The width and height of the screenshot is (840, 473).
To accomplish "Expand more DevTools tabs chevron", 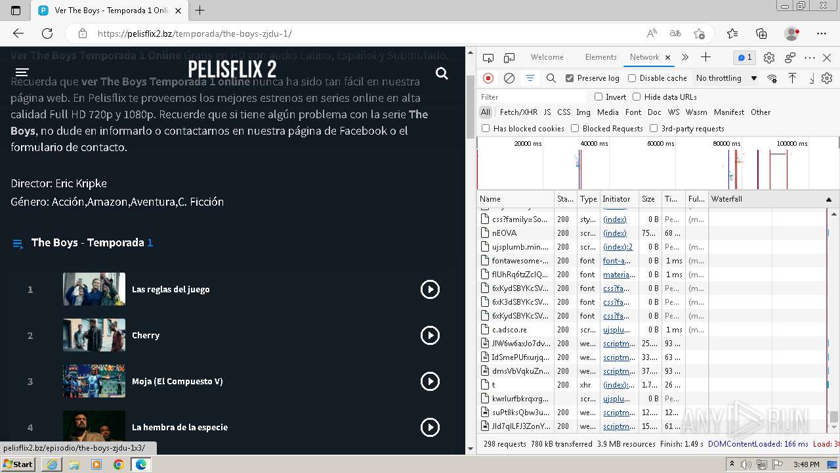I will (685, 57).
